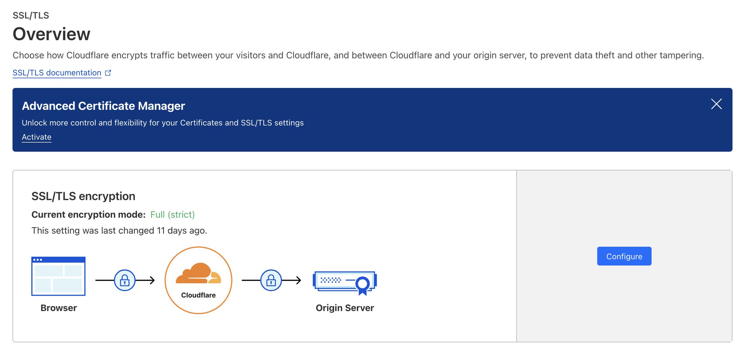Image resolution: width=745 pixels, height=354 pixels.
Task: Click the lock icon between Browser and Cloudflare
Action: click(125, 280)
